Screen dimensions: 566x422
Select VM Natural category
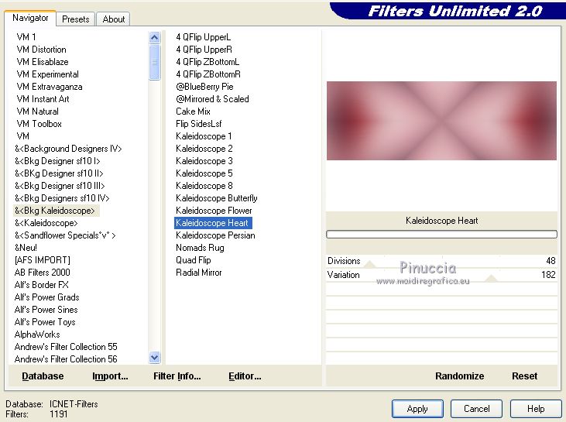tap(37, 112)
